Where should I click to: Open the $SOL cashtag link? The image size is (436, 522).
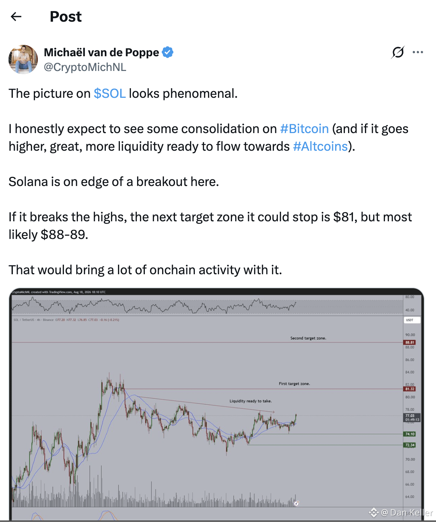click(110, 93)
